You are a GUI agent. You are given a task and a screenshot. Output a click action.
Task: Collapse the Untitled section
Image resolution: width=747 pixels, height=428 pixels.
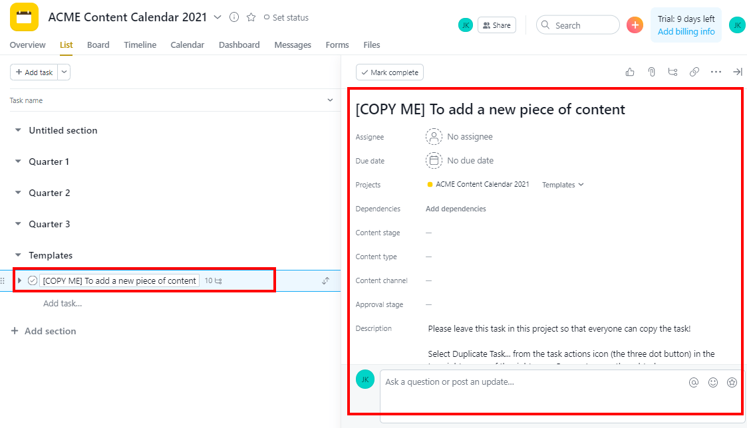click(x=18, y=130)
